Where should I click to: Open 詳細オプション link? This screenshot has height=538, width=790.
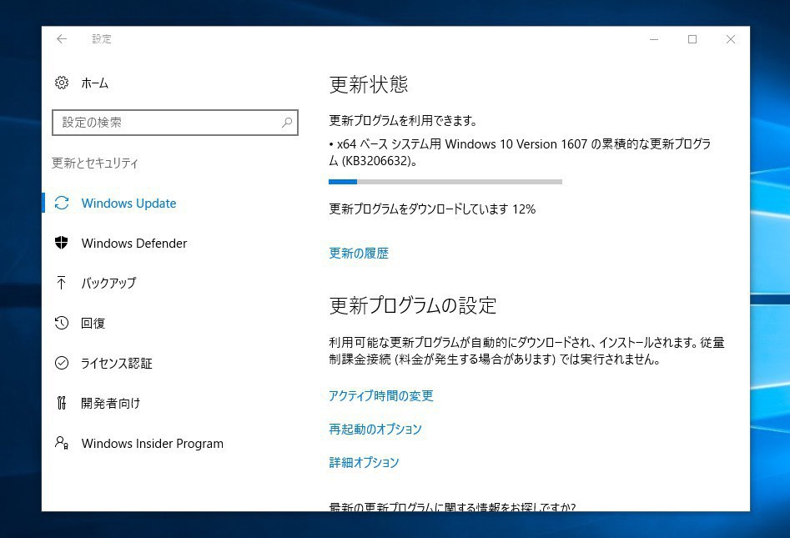click(364, 462)
